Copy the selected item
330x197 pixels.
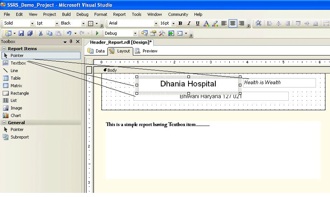(49, 33)
